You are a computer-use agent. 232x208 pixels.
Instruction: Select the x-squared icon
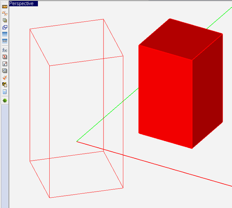pos(5,64)
